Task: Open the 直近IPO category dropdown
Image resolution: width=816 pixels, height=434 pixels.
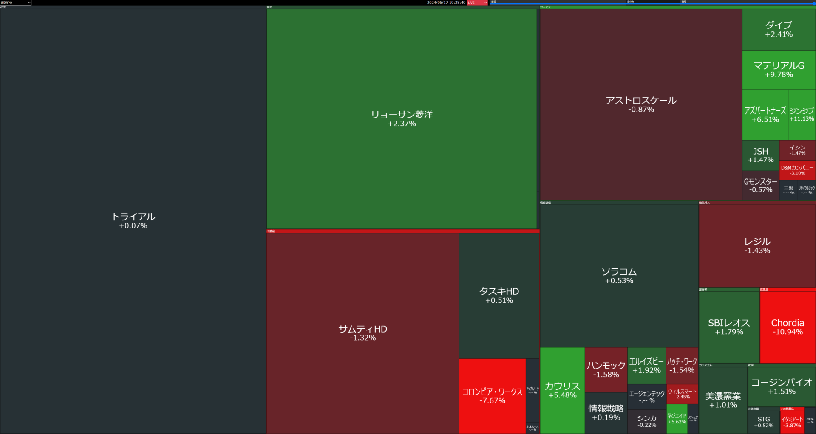Action: point(16,3)
